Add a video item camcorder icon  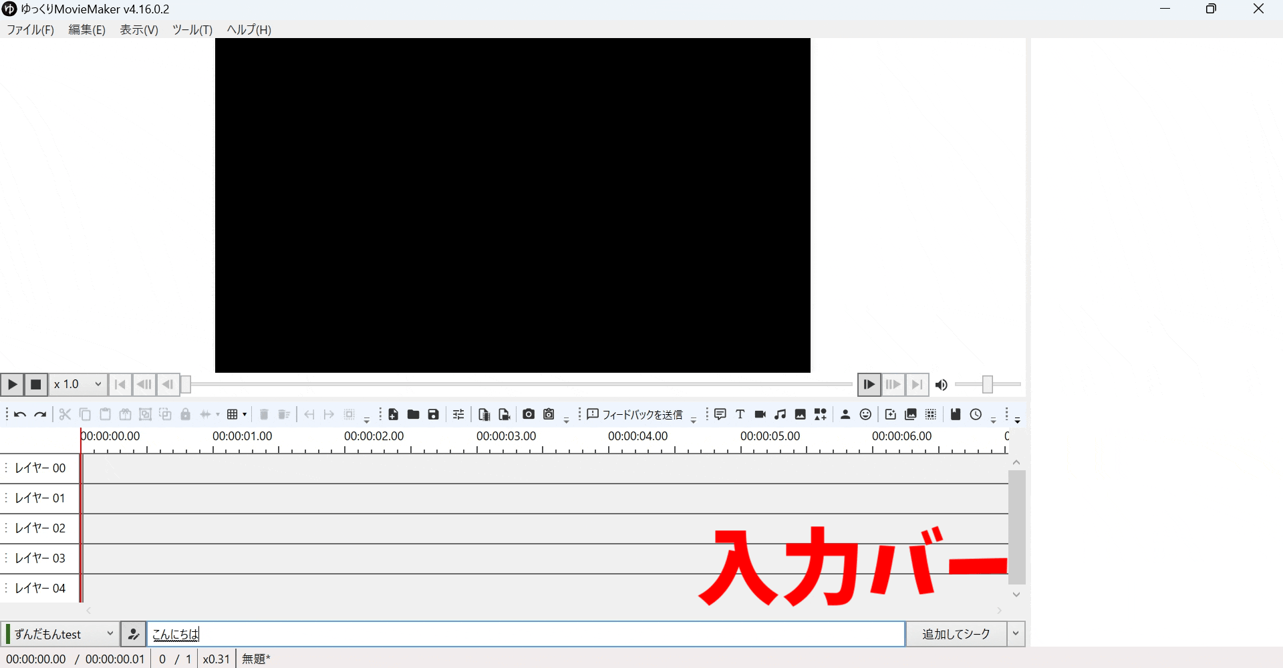tap(760, 415)
